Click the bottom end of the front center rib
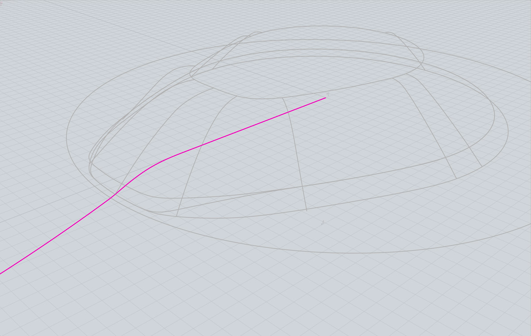Image resolution: width=531 pixels, height=336 pixels. pos(306,210)
